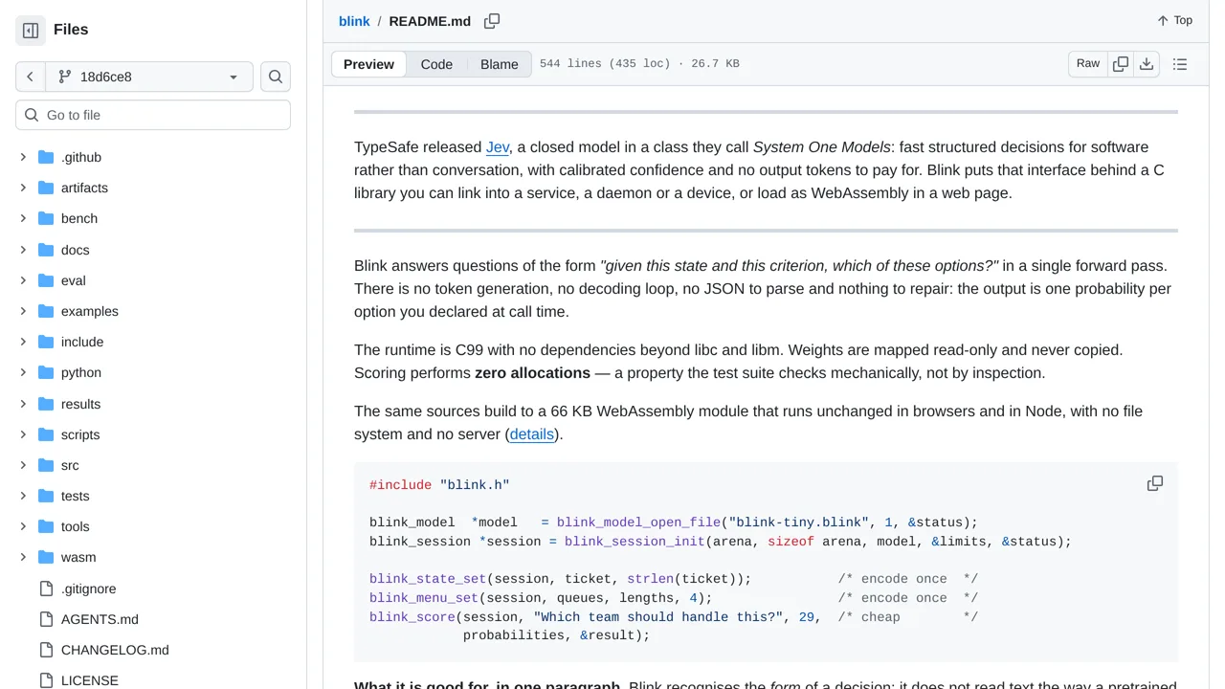This screenshot has height=689, width=1225.
Task: Click the Raw button
Action: [1088, 64]
